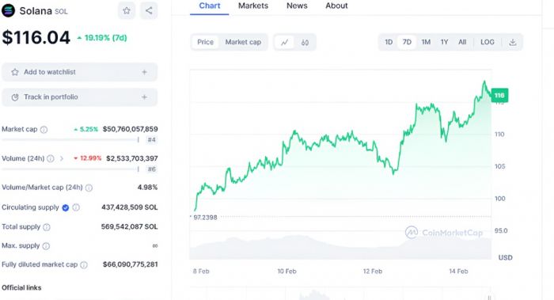Toggle chart to Market cap view
The image size is (554, 300).
tap(243, 42)
